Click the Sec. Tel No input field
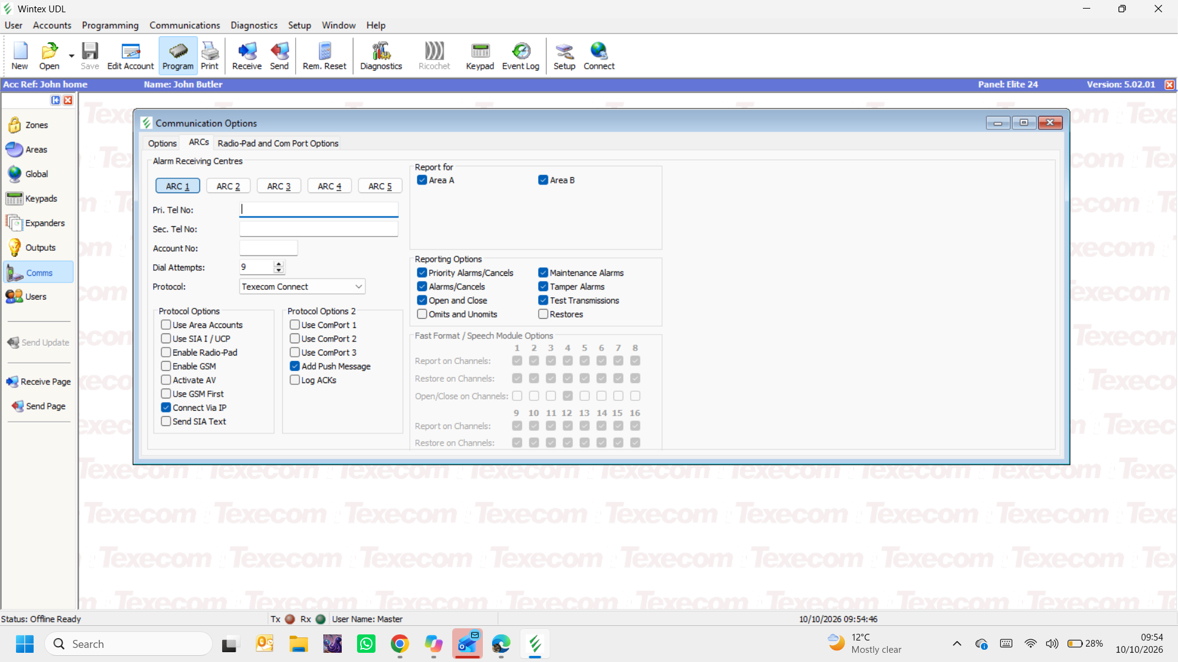 [318, 229]
